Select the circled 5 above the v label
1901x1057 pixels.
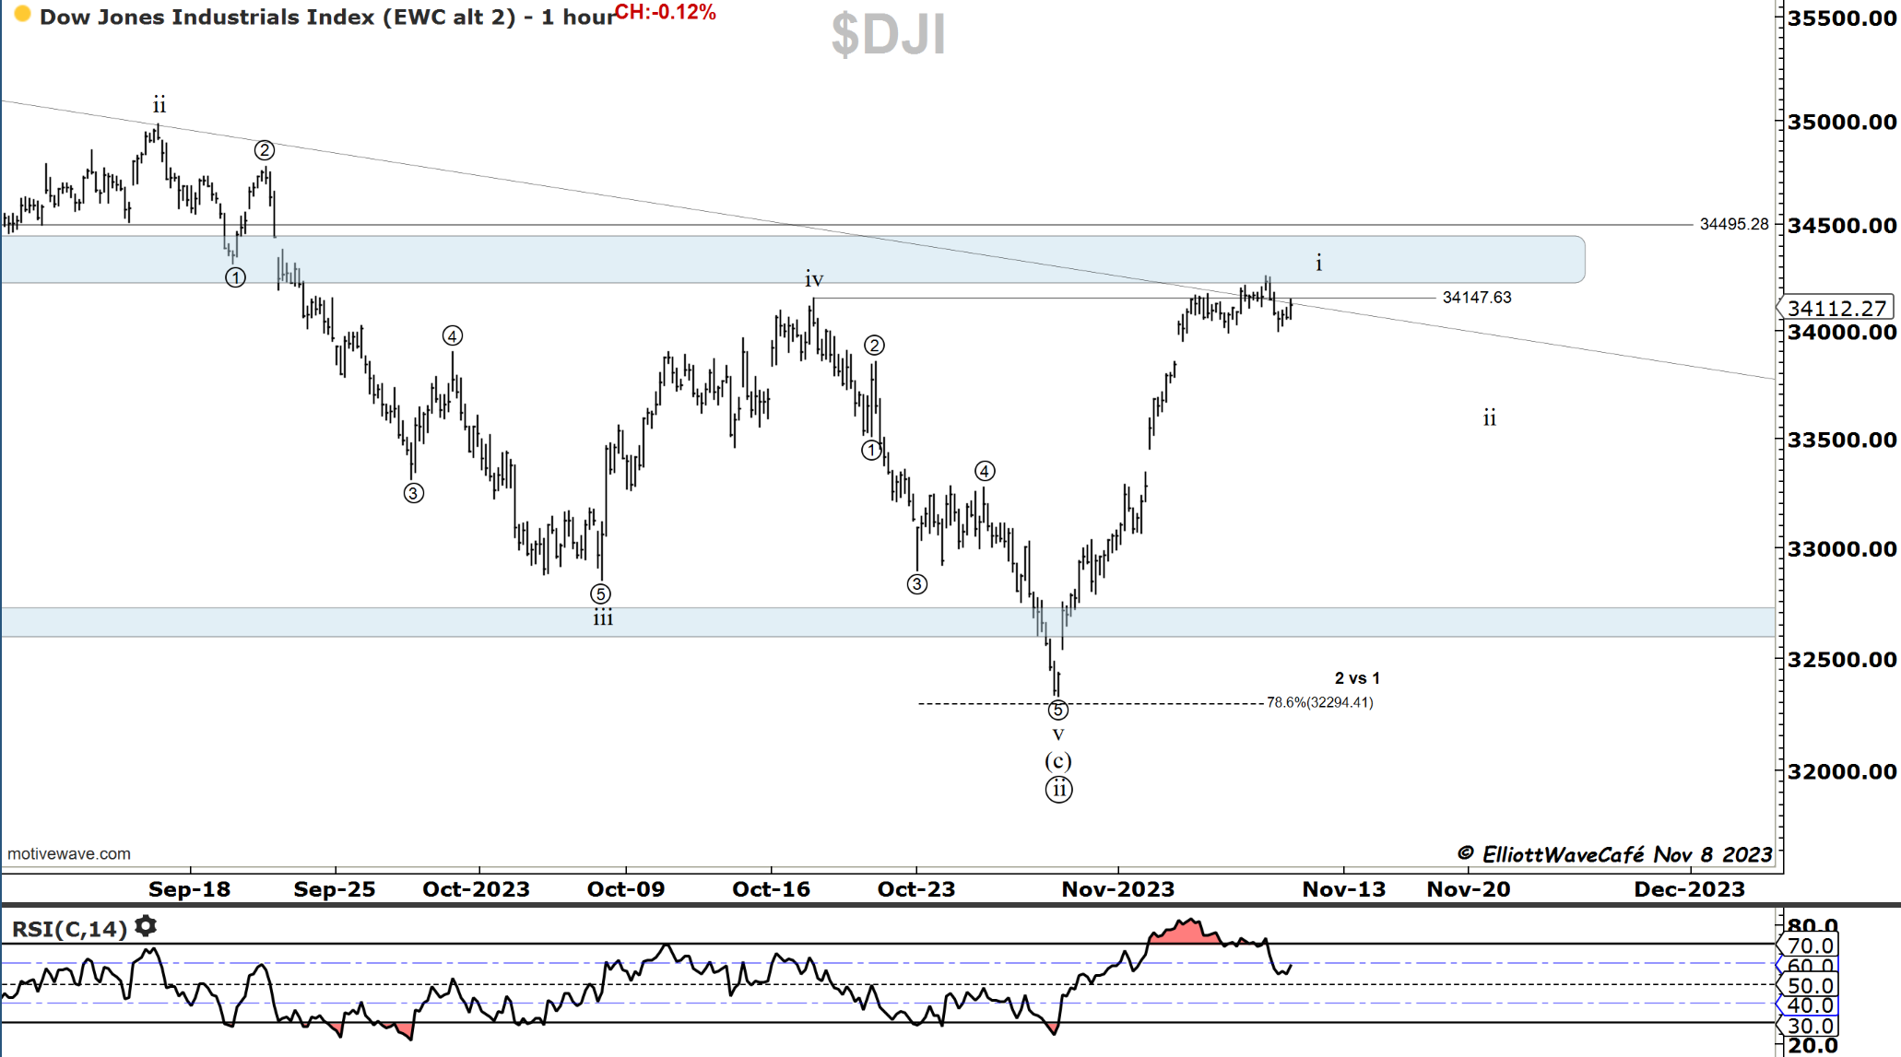[x=1058, y=710]
